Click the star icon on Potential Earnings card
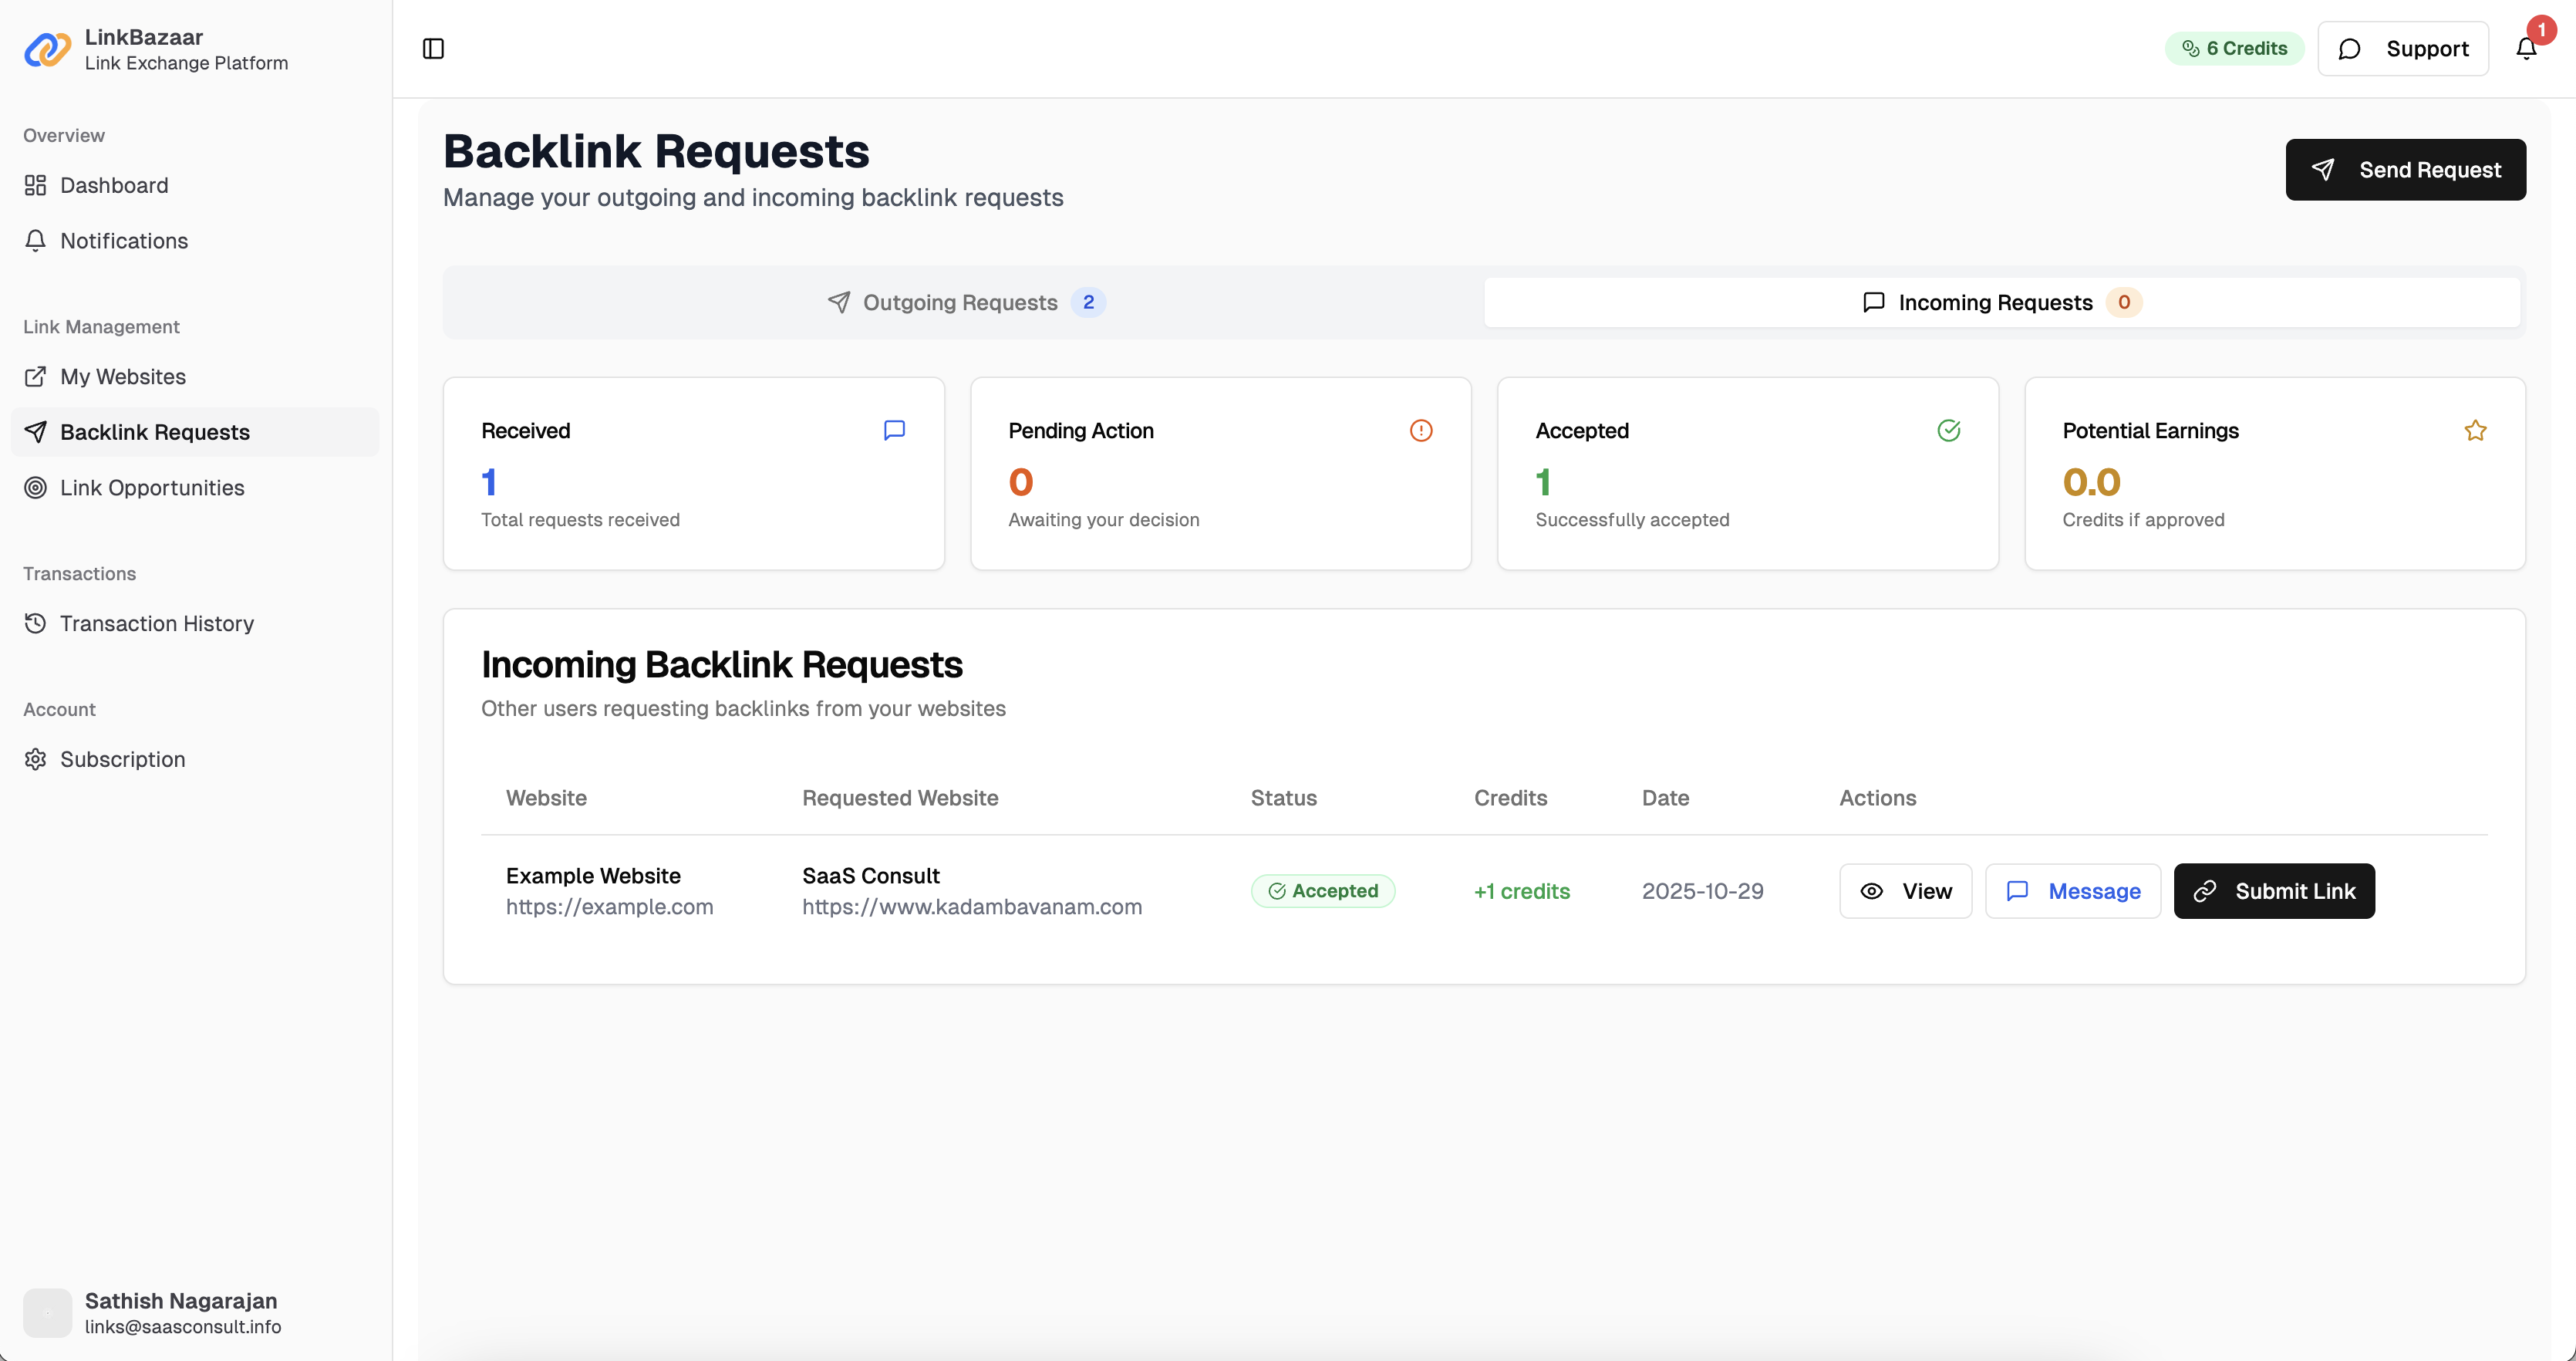Screen dimensions: 2576x1361 [2475, 431]
